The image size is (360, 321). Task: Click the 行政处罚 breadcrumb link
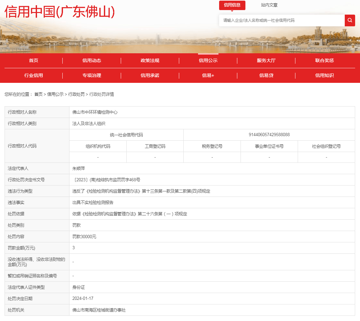click(76, 94)
